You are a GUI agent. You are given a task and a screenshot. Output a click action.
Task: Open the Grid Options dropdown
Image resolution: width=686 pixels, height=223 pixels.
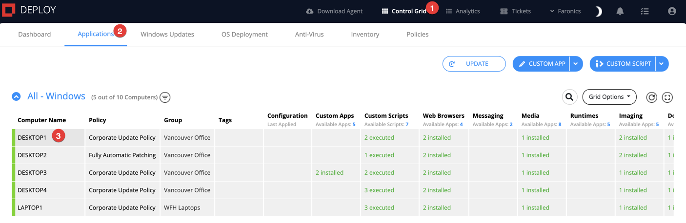(609, 97)
